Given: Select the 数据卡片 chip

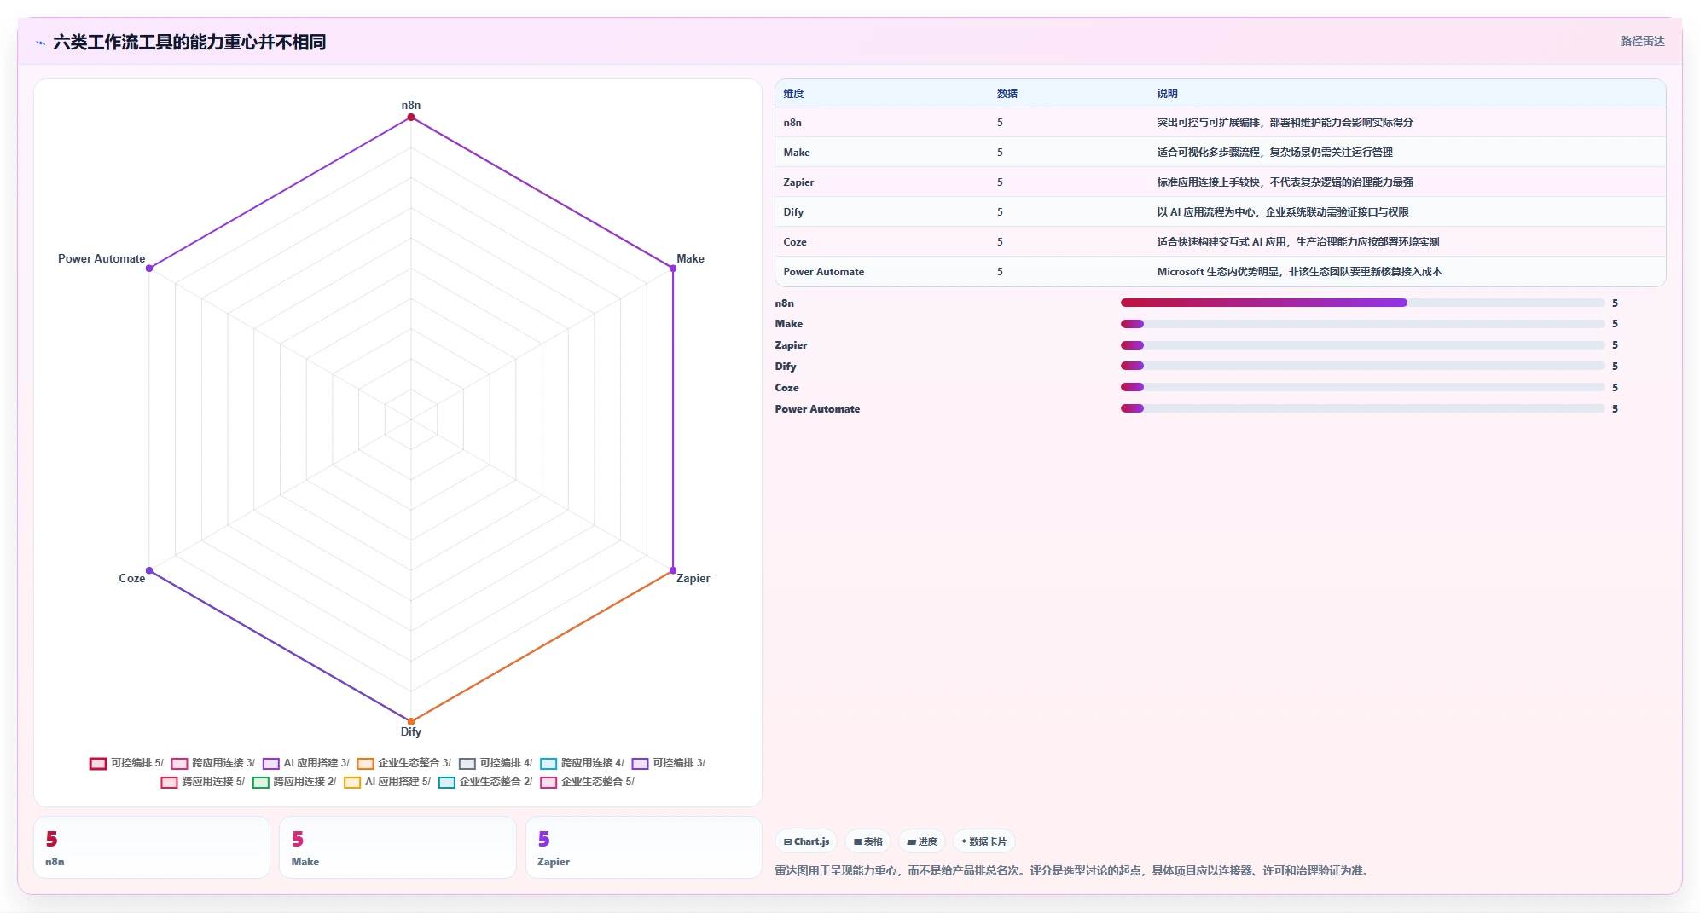Looking at the screenshot, I should [x=983, y=841].
